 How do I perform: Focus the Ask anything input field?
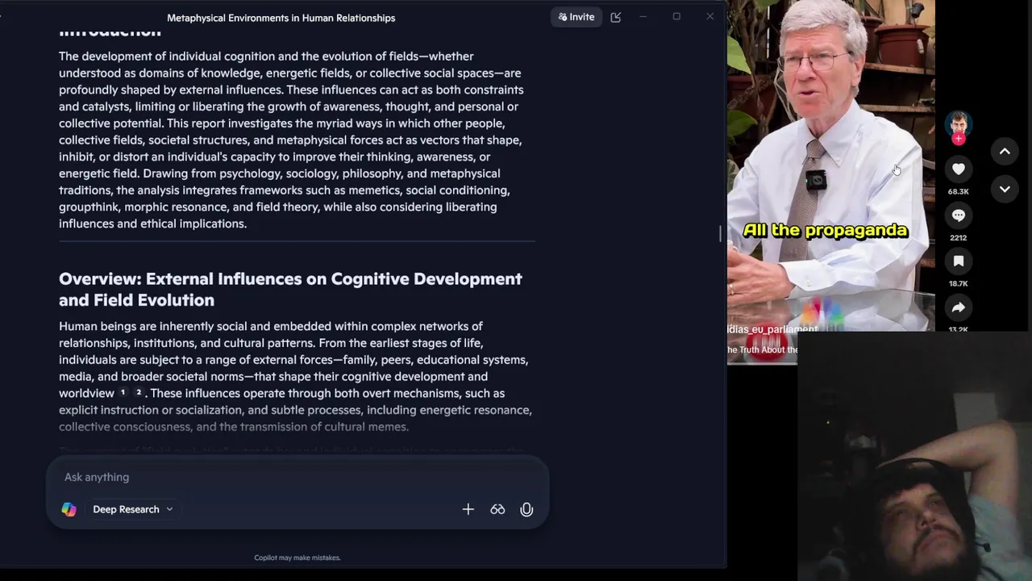(x=297, y=477)
